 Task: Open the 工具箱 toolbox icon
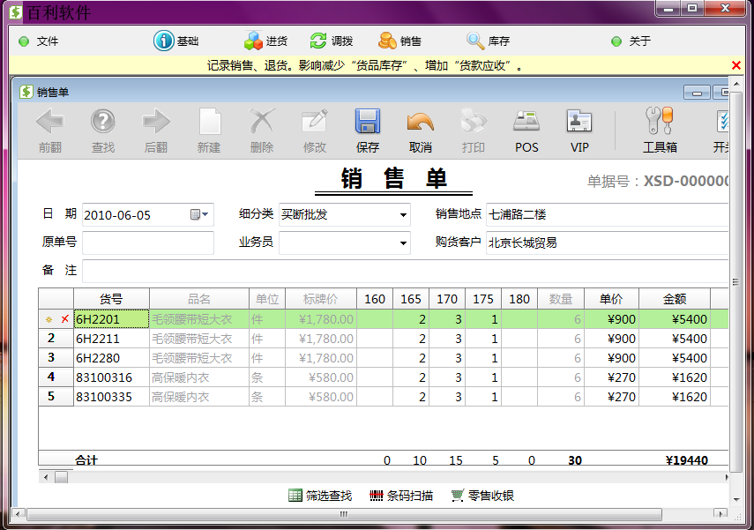pos(660,121)
